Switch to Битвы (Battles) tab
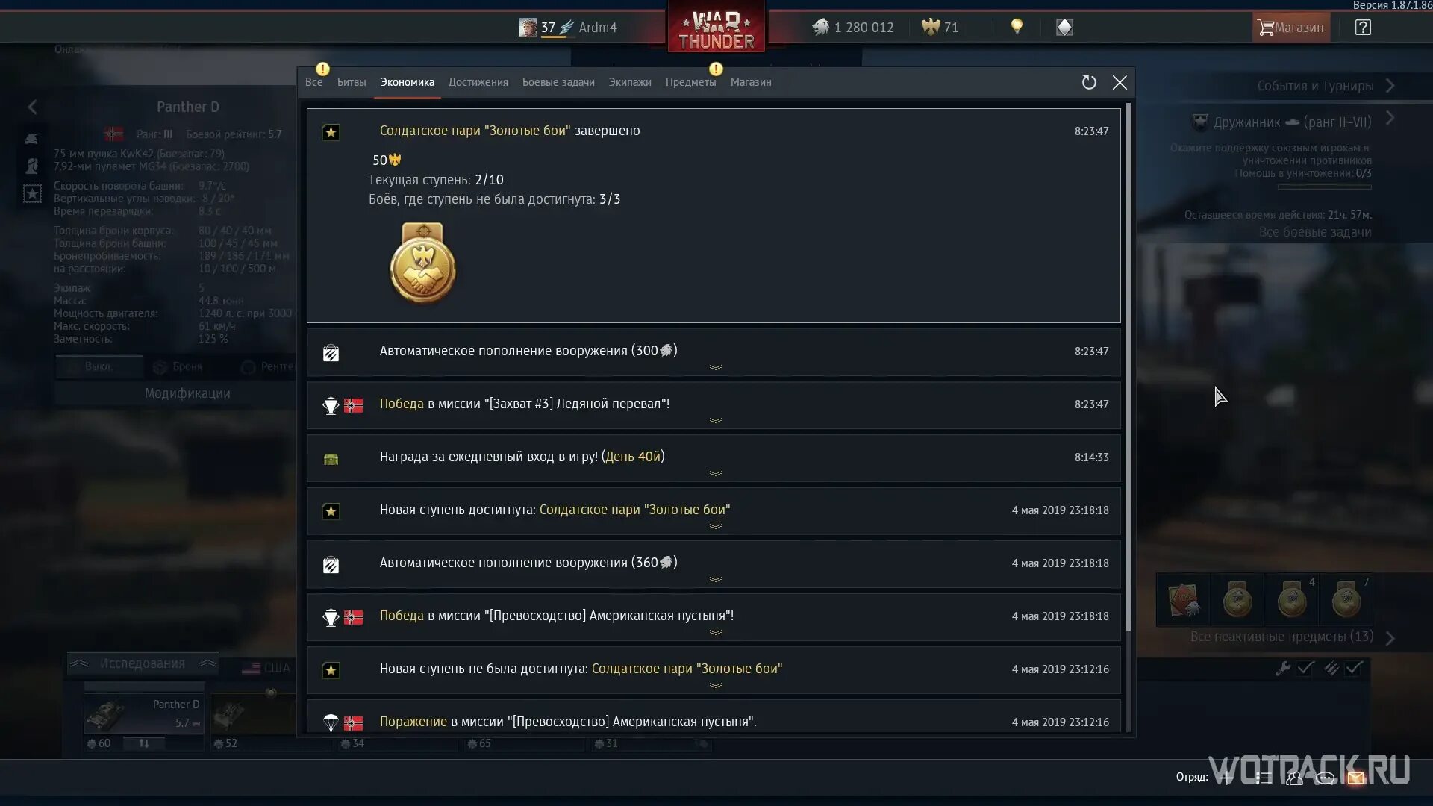The height and width of the screenshot is (806, 1433). 352,81
